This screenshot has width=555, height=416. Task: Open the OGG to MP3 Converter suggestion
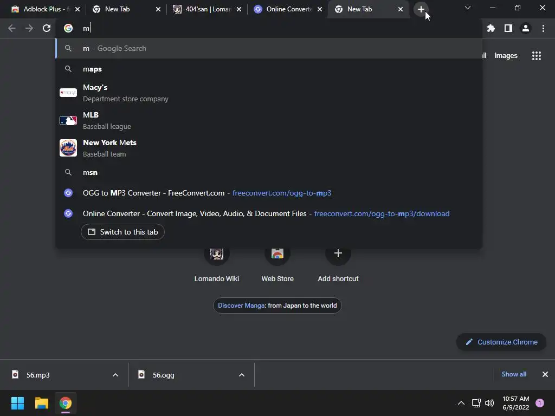pos(269,193)
